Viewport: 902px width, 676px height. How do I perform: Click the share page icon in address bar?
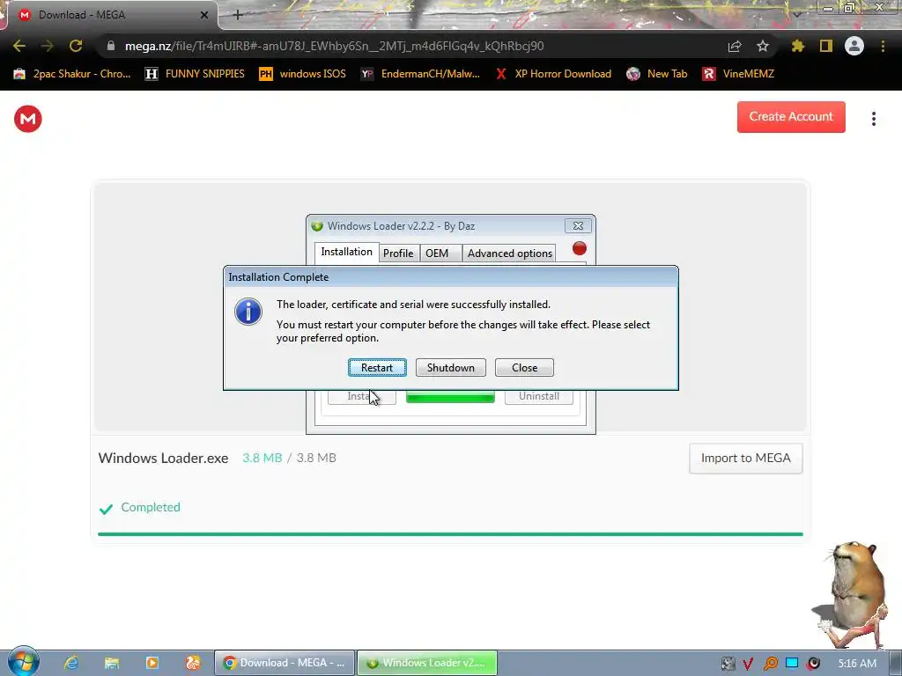coord(734,46)
